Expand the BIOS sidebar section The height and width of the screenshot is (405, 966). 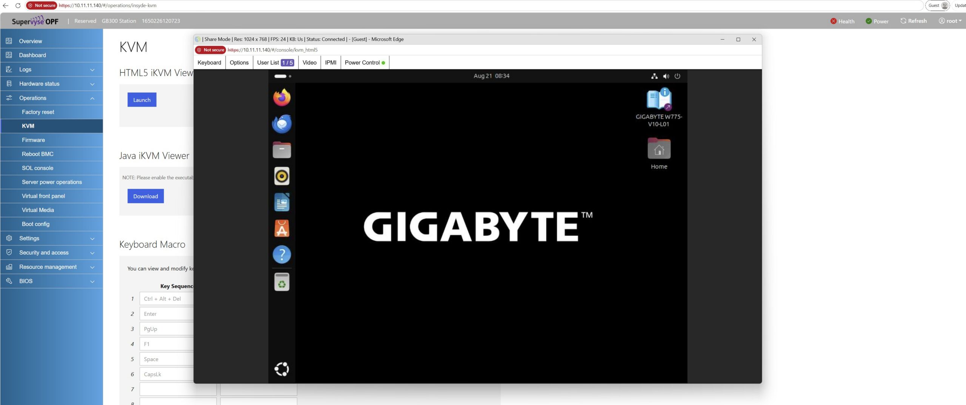point(51,281)
